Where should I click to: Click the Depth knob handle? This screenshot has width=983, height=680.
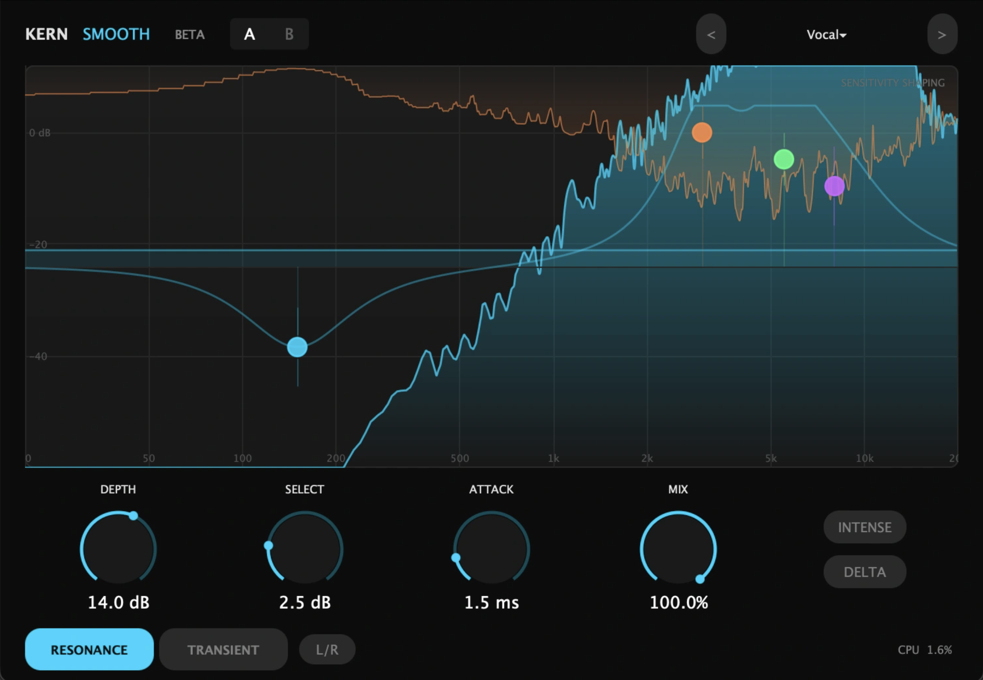[x=133, y=516]
